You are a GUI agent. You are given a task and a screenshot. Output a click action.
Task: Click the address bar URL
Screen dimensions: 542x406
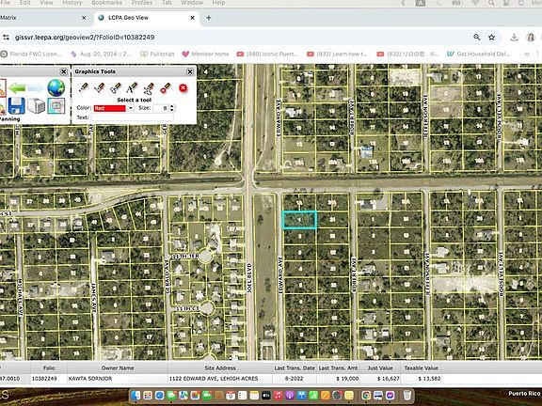tap(85, 38)
